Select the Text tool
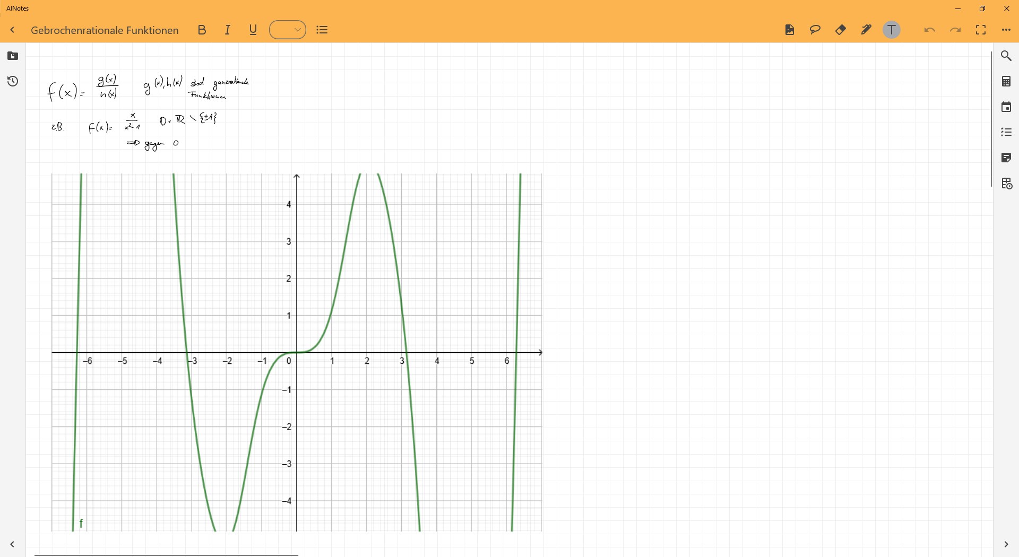This screenshot has width=1019, height=557. [892, 30]
